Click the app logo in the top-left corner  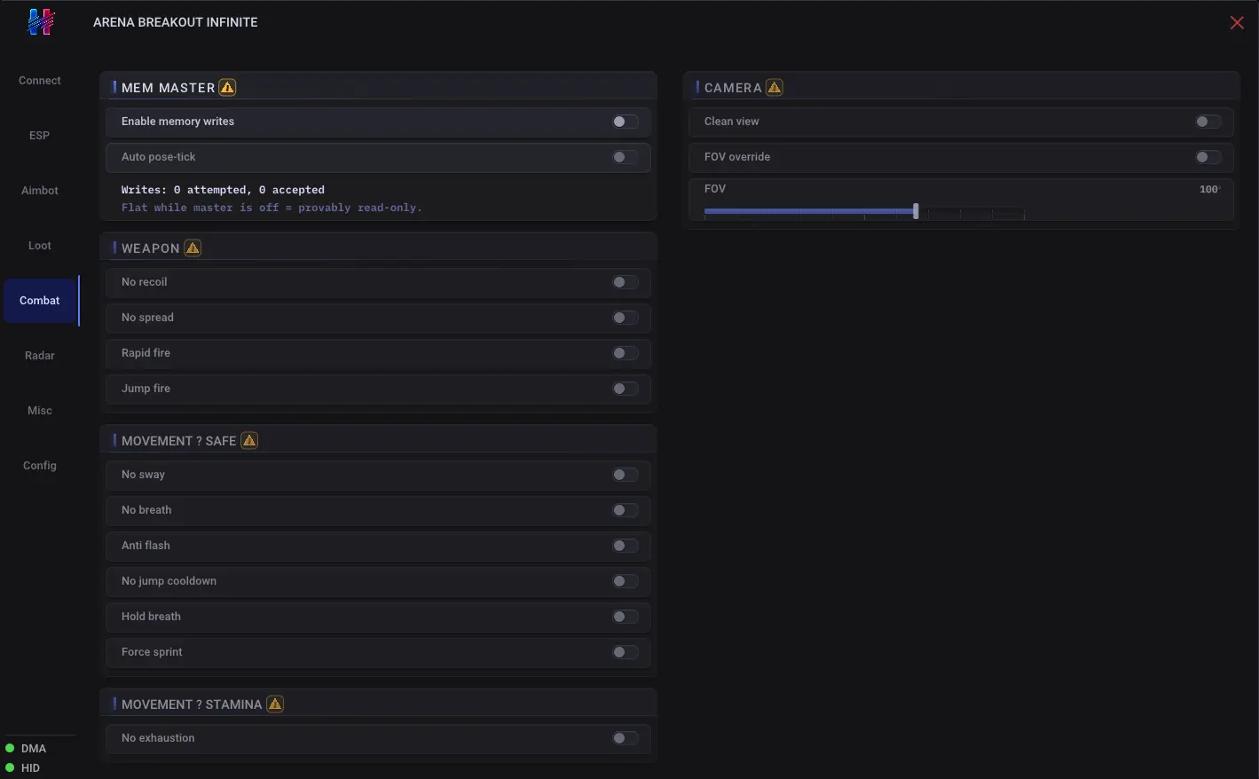point(41,21)
